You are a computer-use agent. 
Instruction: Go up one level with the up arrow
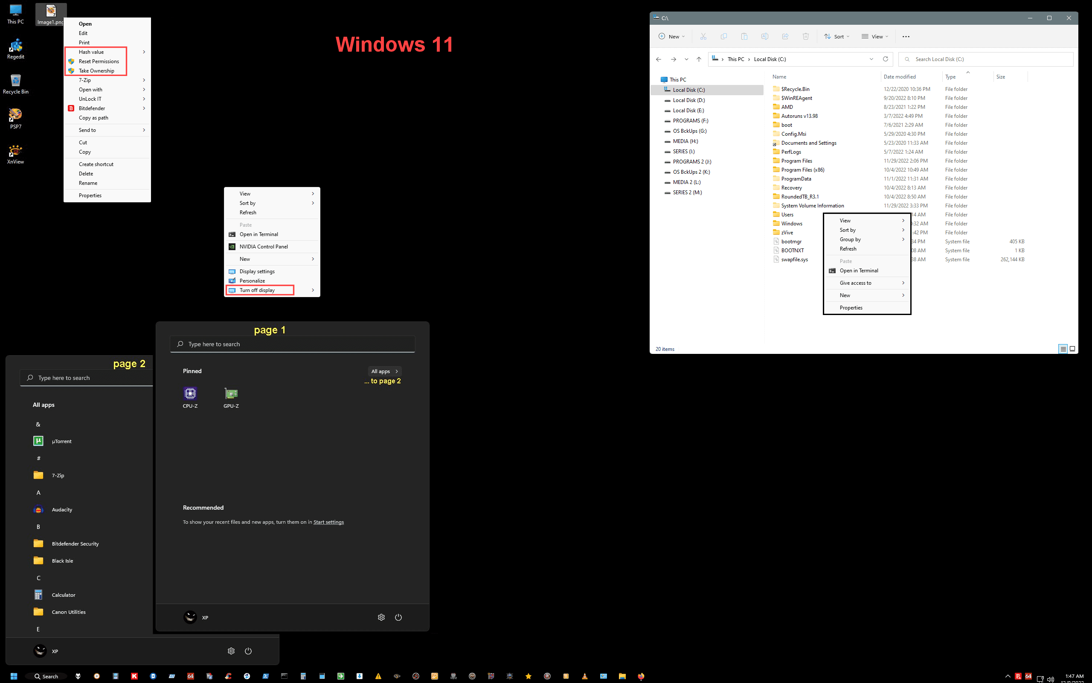699,59
